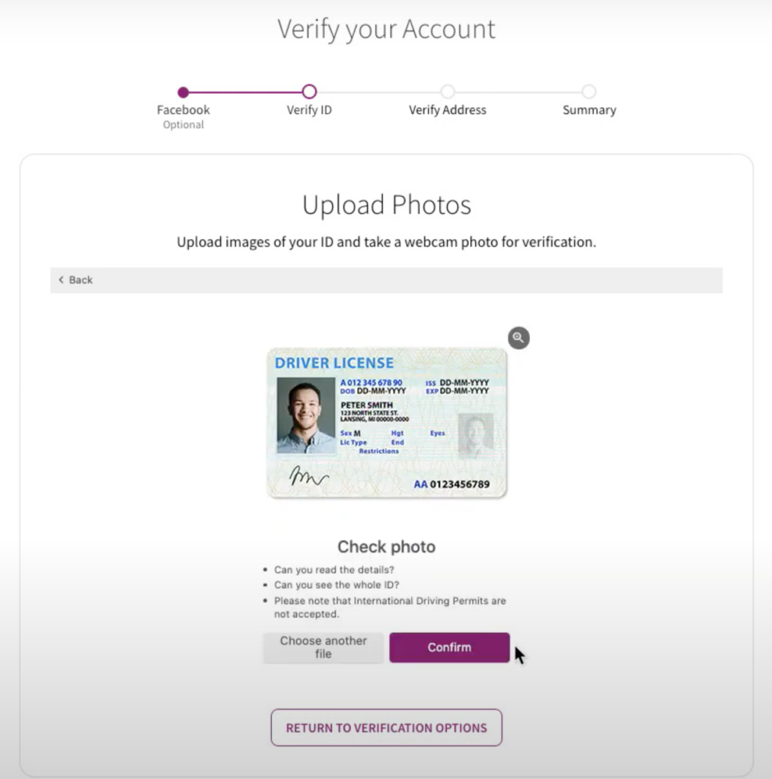Select the Facebook step circle

(183, 92)
